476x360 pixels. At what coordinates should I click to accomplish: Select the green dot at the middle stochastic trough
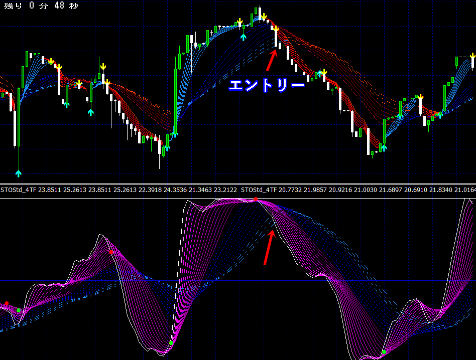(171, 343)
